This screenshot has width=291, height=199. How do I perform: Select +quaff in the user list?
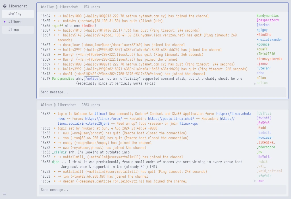pos(262,49)
